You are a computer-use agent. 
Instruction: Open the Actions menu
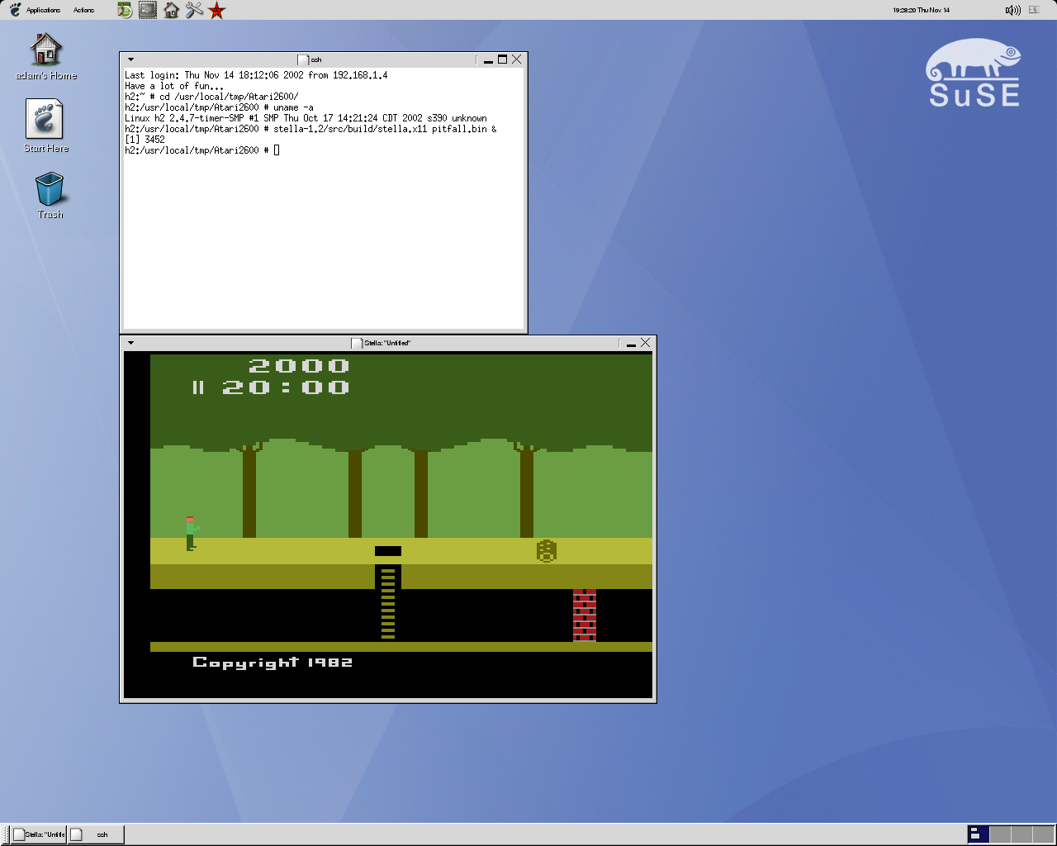(83, 10)
